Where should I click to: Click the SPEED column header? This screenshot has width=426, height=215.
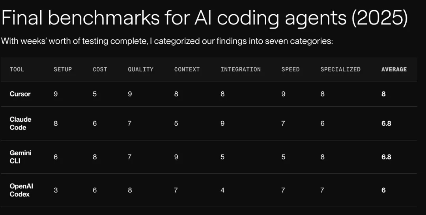coord(290,69)
